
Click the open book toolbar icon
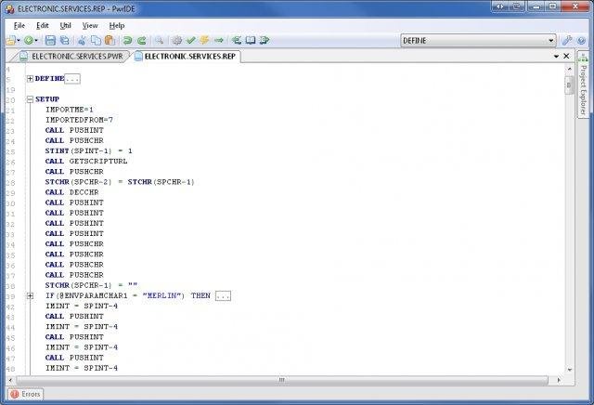(x=251, y=40)
